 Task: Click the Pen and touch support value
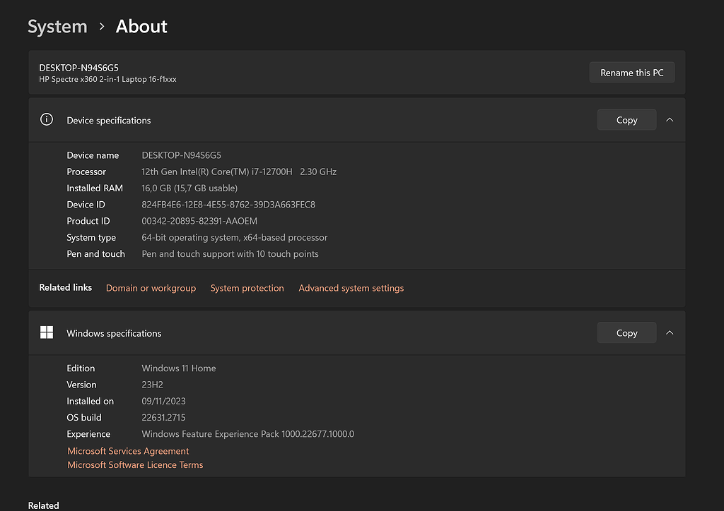[230, 254]
